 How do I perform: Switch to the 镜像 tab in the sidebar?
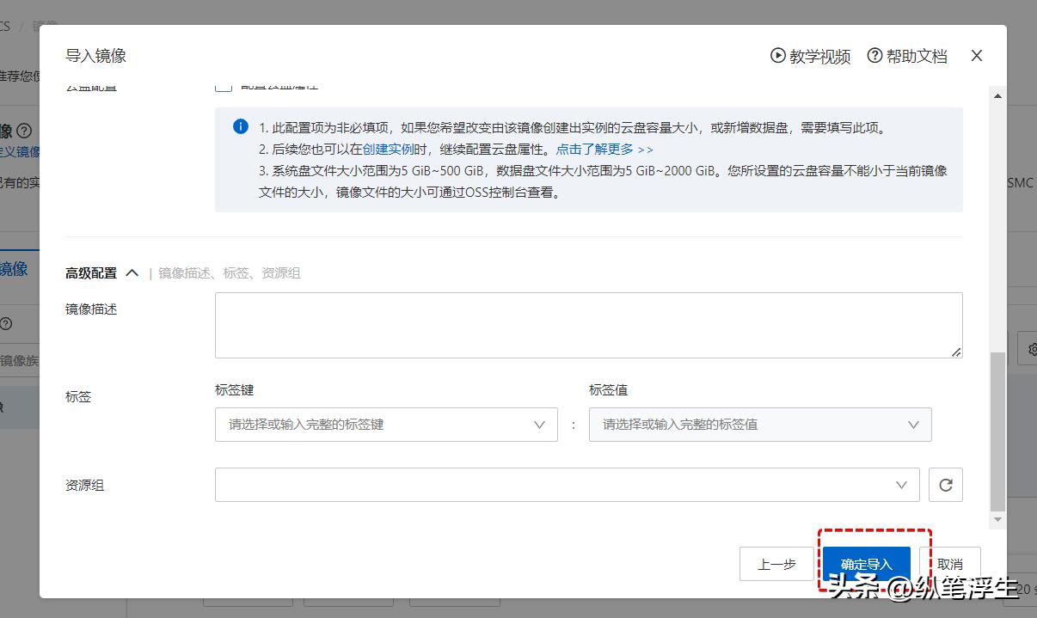(x=12, y=269)
